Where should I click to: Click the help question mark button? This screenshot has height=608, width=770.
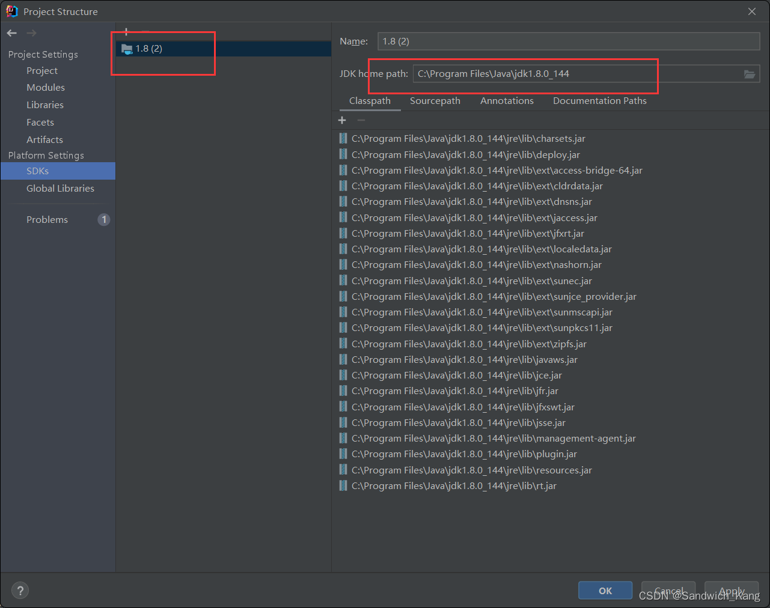(20, 591)
